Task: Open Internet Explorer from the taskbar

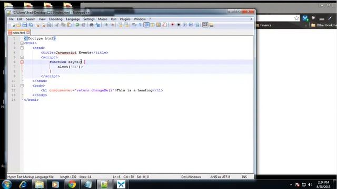Action: [x=23, y=184]
